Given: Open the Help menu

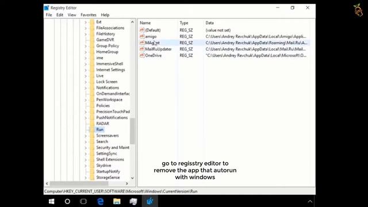Looking at the screenshot, I should (x=105, y=15).
